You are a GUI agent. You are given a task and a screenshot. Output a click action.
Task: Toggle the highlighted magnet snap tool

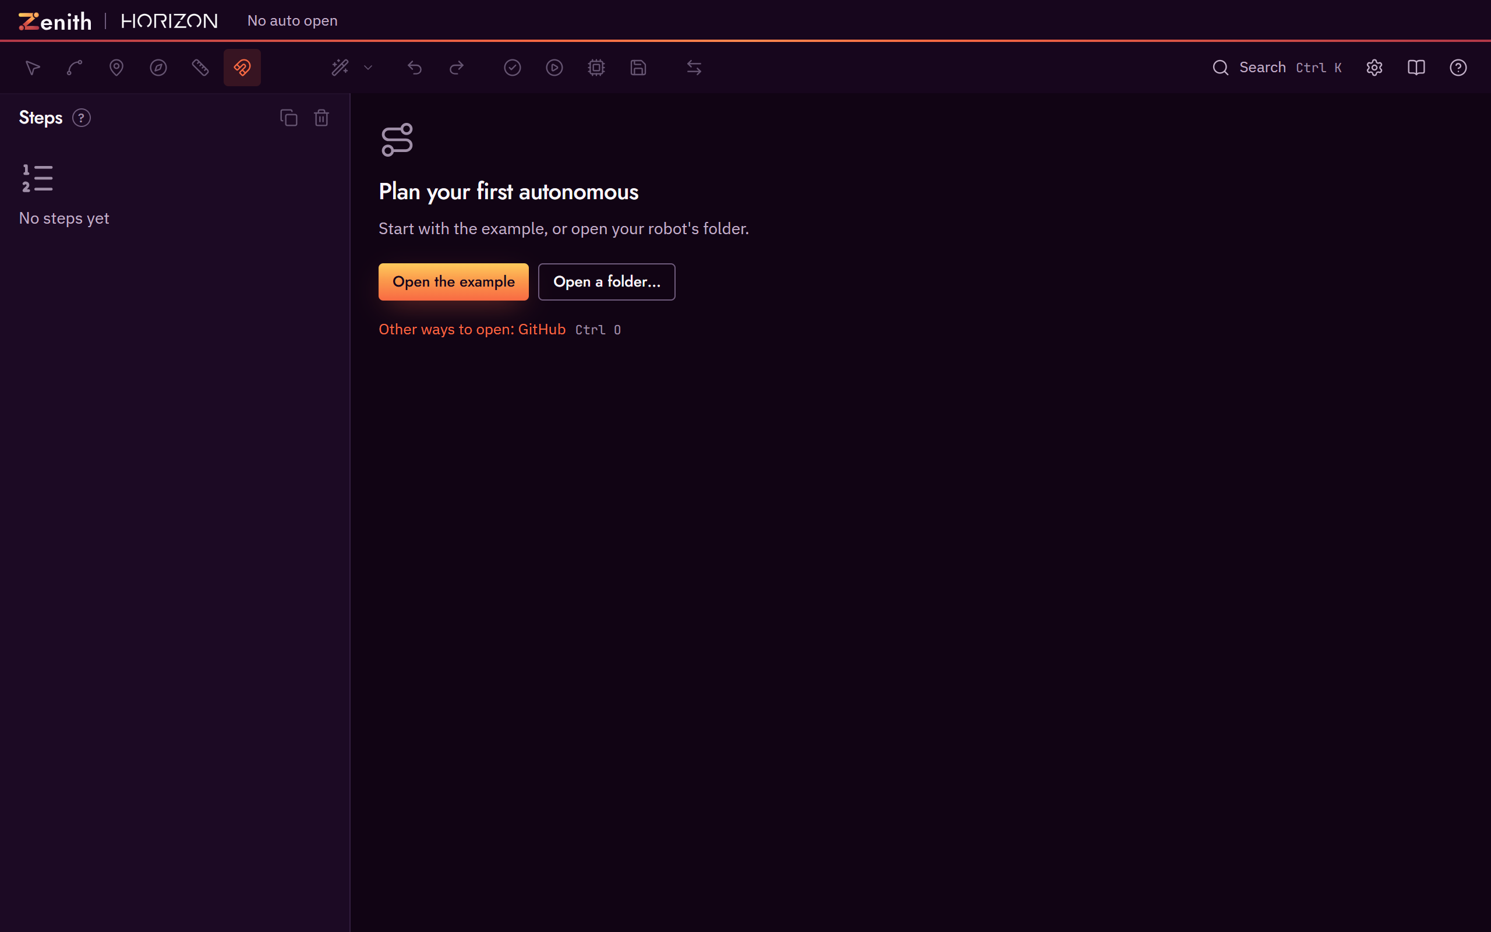[x=242, y=68]
